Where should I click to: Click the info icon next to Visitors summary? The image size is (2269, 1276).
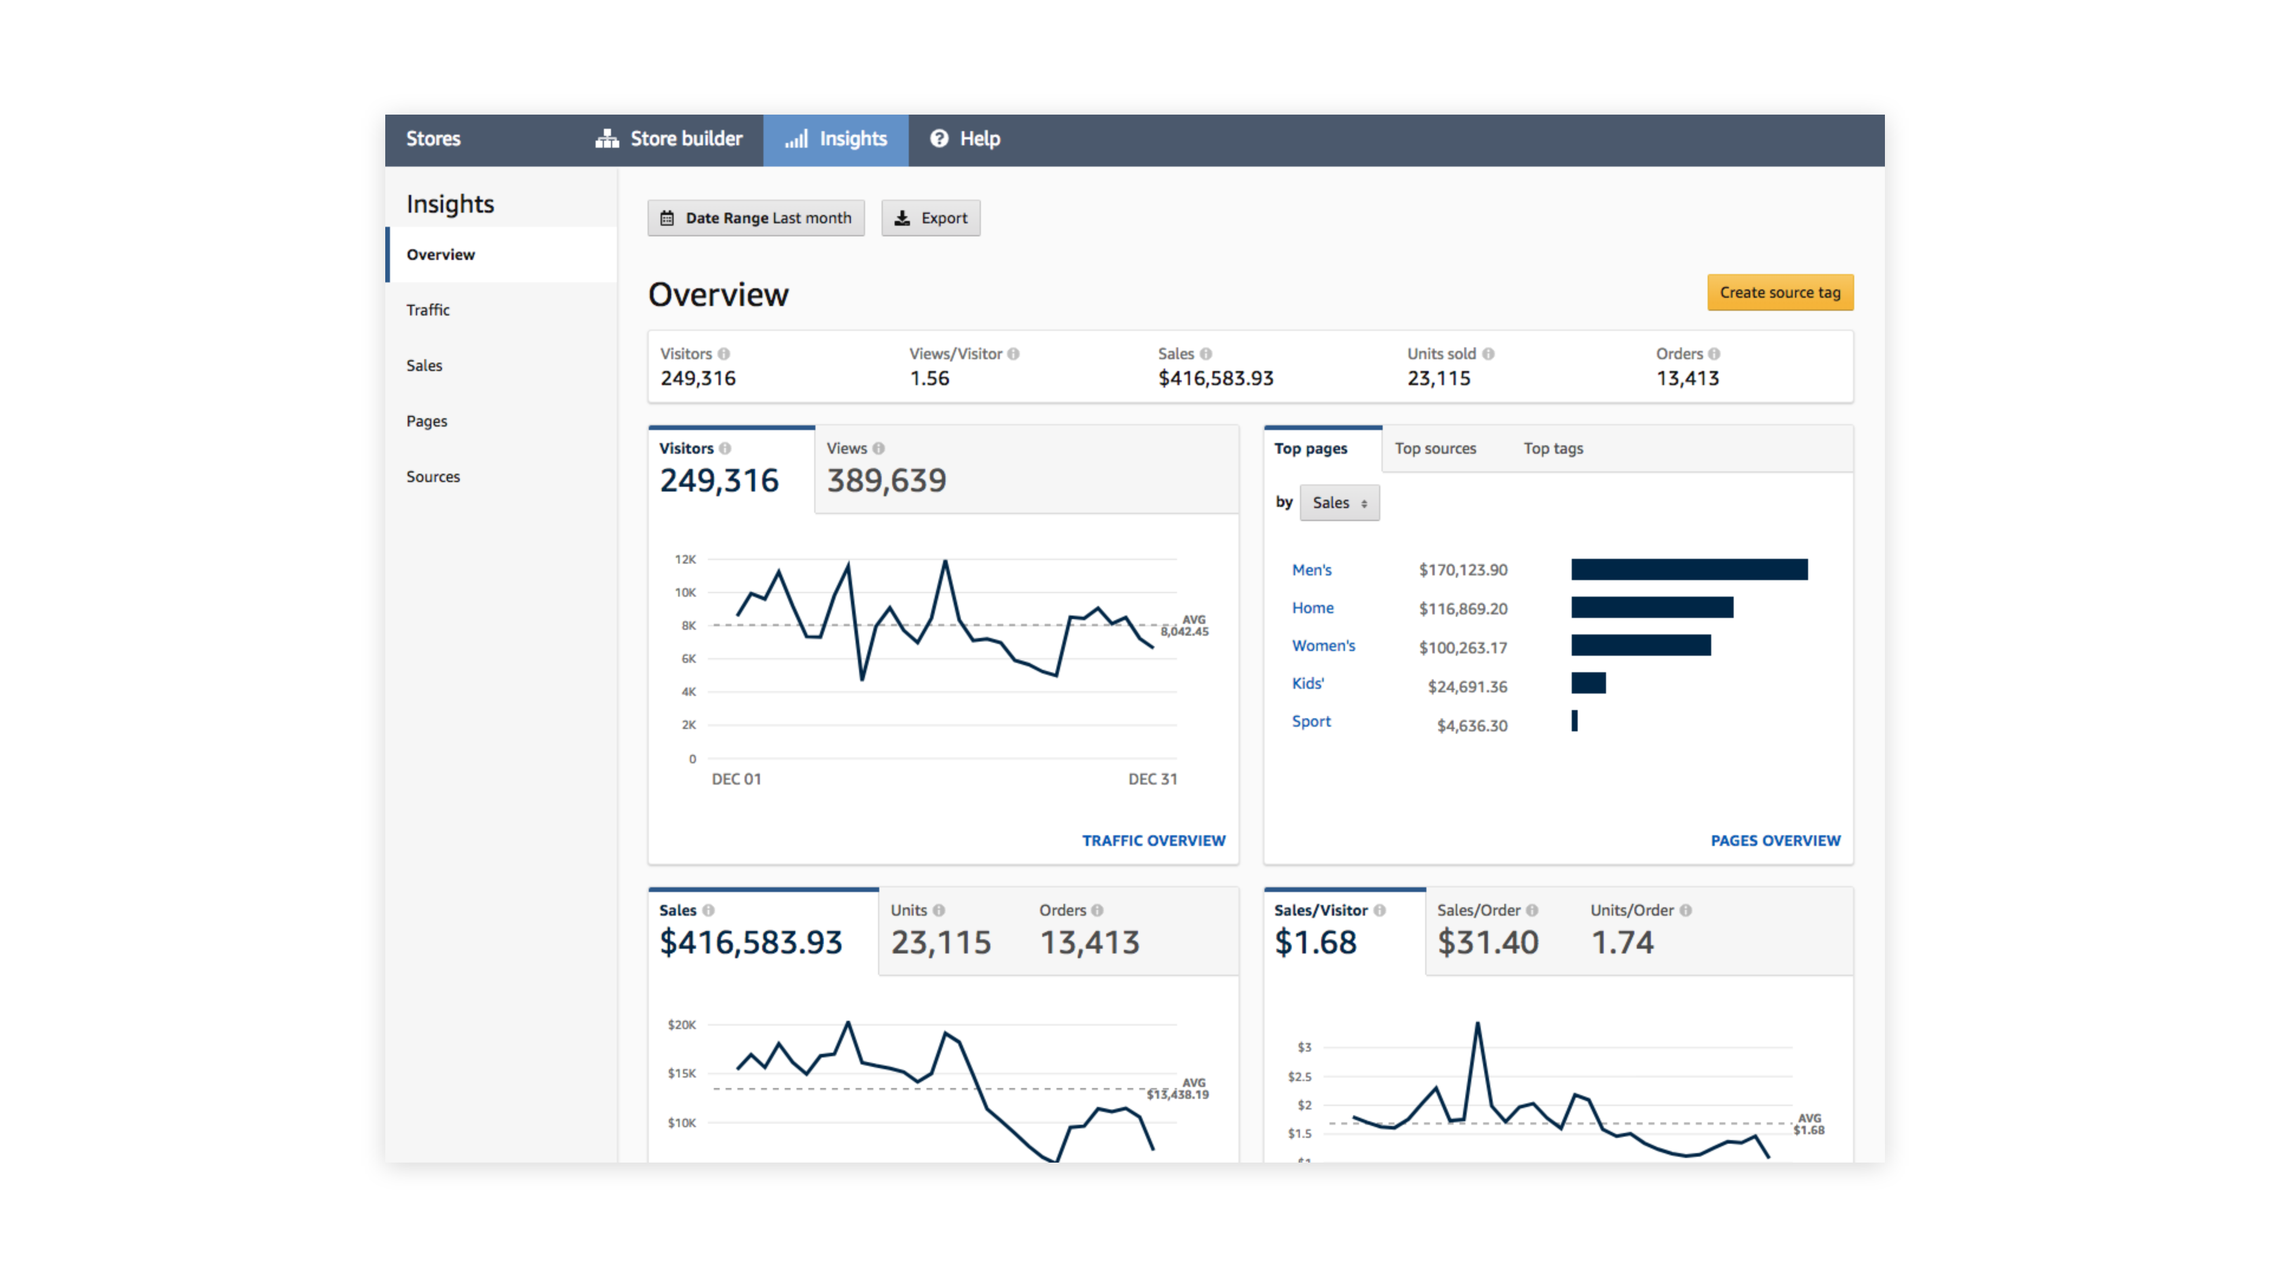click(x=723, y=353)
